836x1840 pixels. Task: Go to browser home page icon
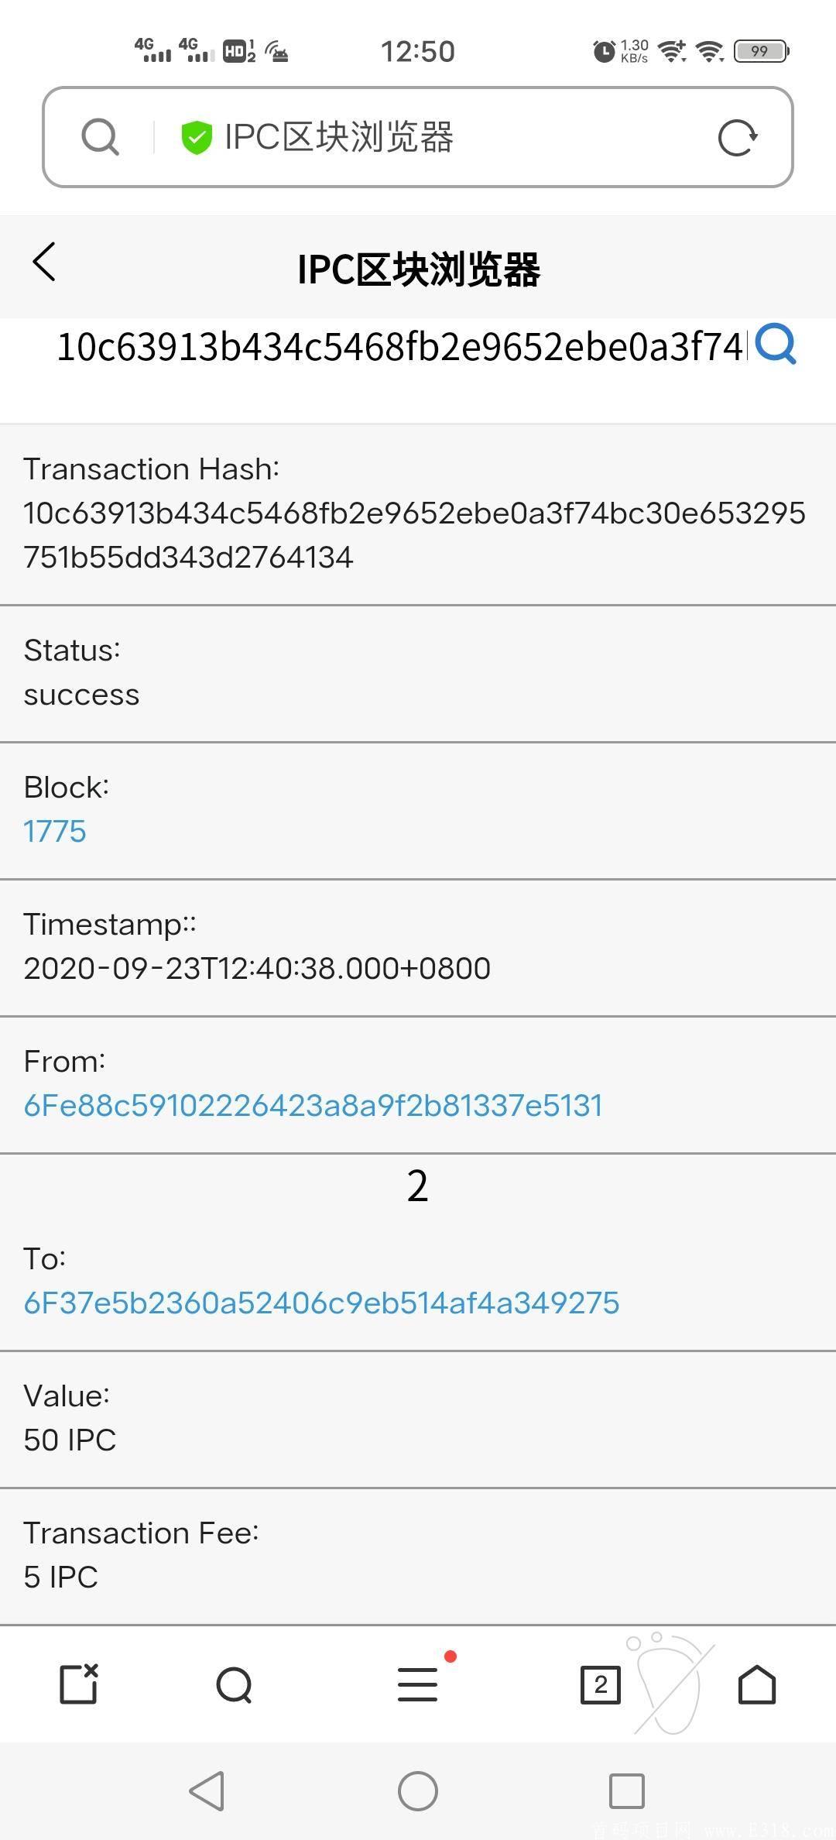coord(756,1684)
